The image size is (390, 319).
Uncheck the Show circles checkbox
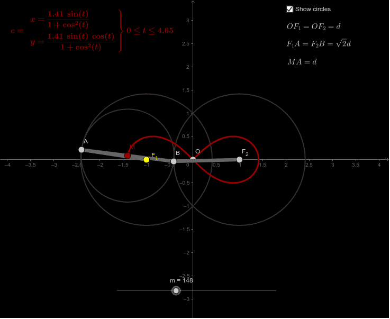290,9
